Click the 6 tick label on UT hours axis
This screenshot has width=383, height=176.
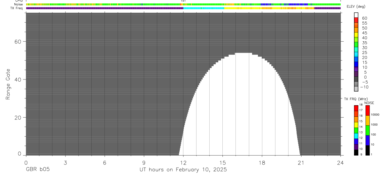pos(104,163)
